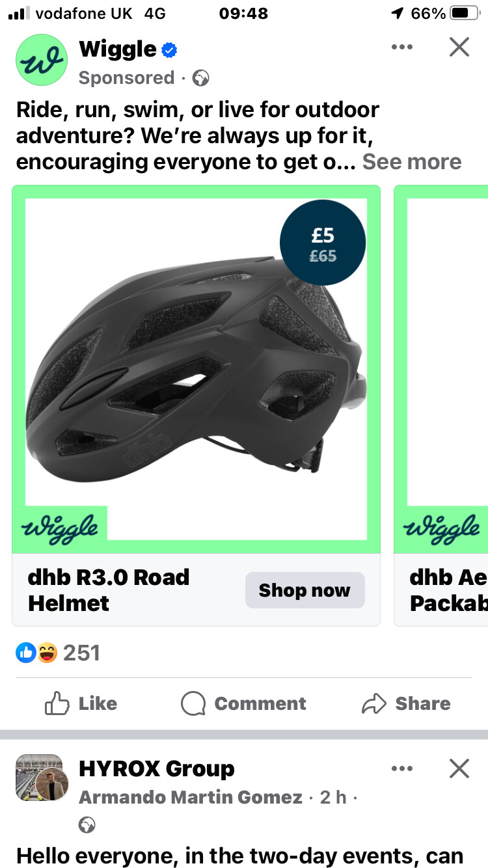Click Shop now for the road helmet
The width and height of the screenshot is (488, 868).
tap(305, 590)
